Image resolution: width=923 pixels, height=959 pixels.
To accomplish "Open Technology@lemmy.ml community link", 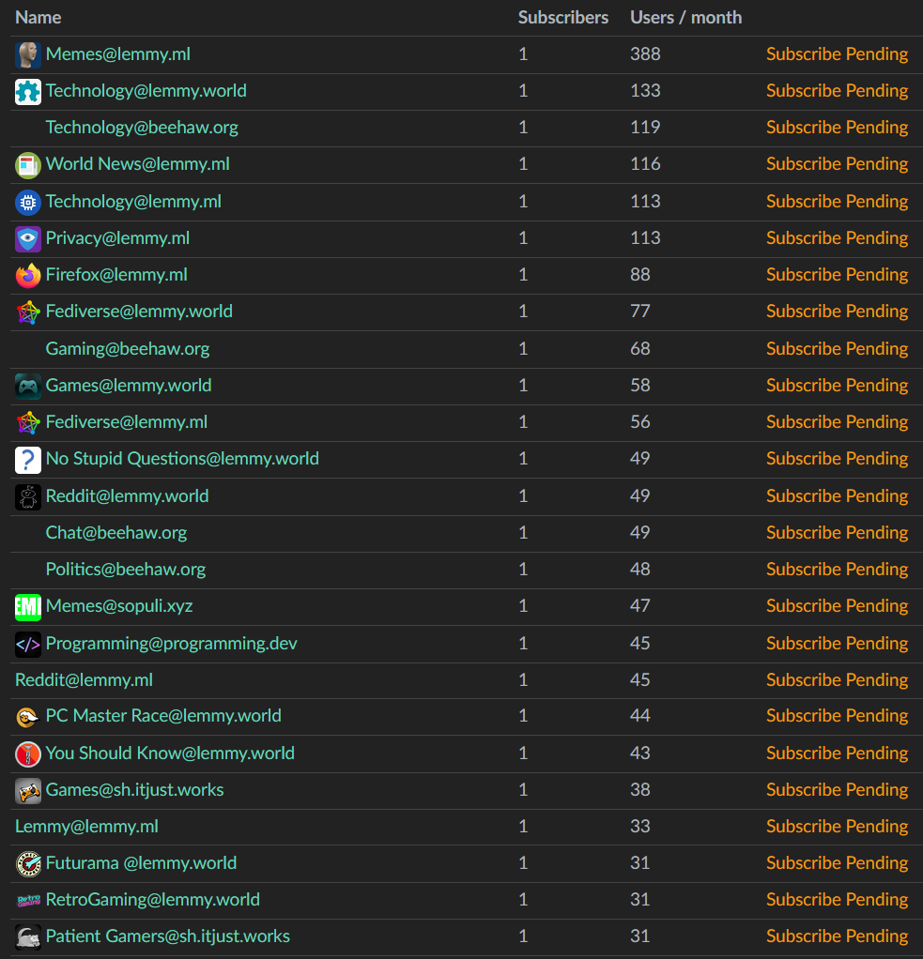I will [x=133, y=201].
